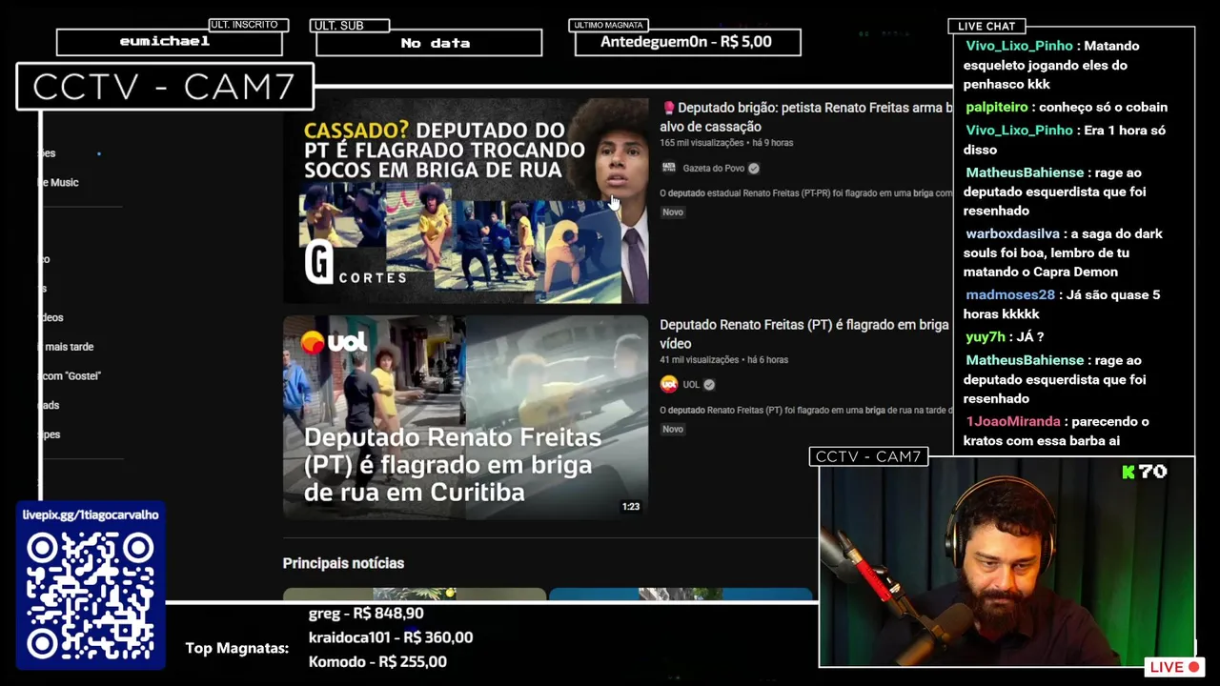Image resolution: width=1220 pixels, height=686 pixels.
Task: Click the streamer webcam feed
Action: pyautogui.click(x=1006, y=562)
